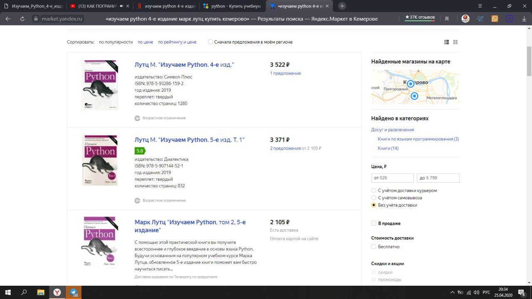Image resolution: width=532 pixels, height=299 pixels.
Task: Open the Windows notification center
Action: pos(522,292)
